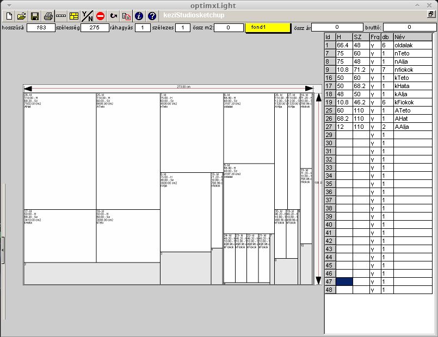Print the cutting layout
This screenshot has height=337, width=438.
pos(48,16)
